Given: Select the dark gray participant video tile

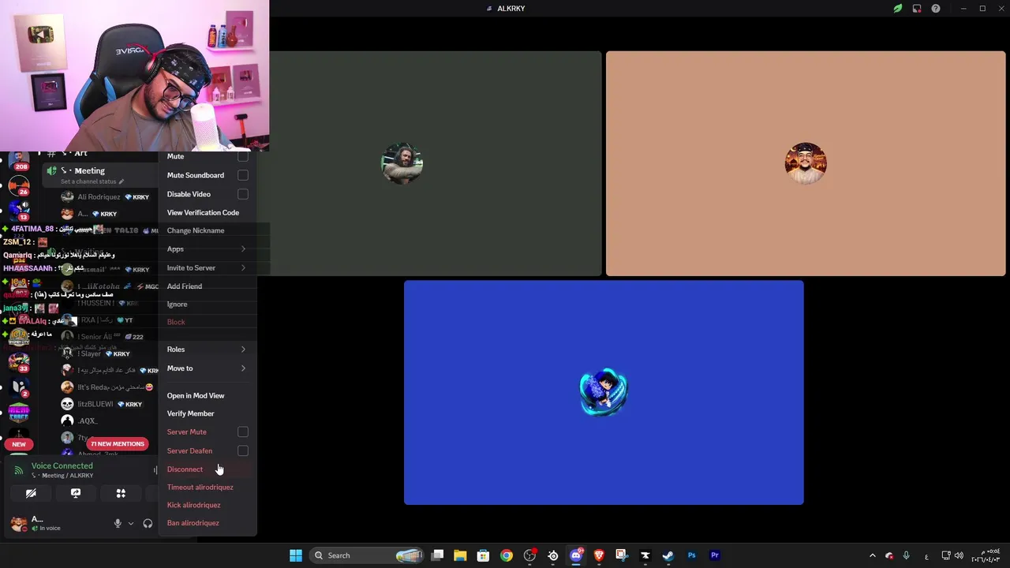Looking at the screenshot, I should (436, 163).
